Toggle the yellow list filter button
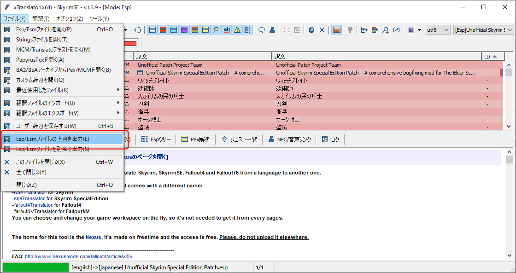Image resolution: width=516 pixels, height=273 pixels. click(205, 30)
